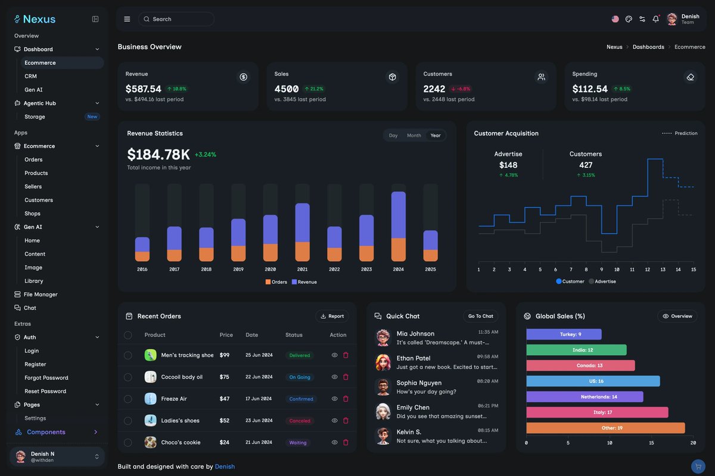Open the File Manager sidebar item
Image resolution: width=715 pixels, height=476 pixels.
click(x=40, y=294)
